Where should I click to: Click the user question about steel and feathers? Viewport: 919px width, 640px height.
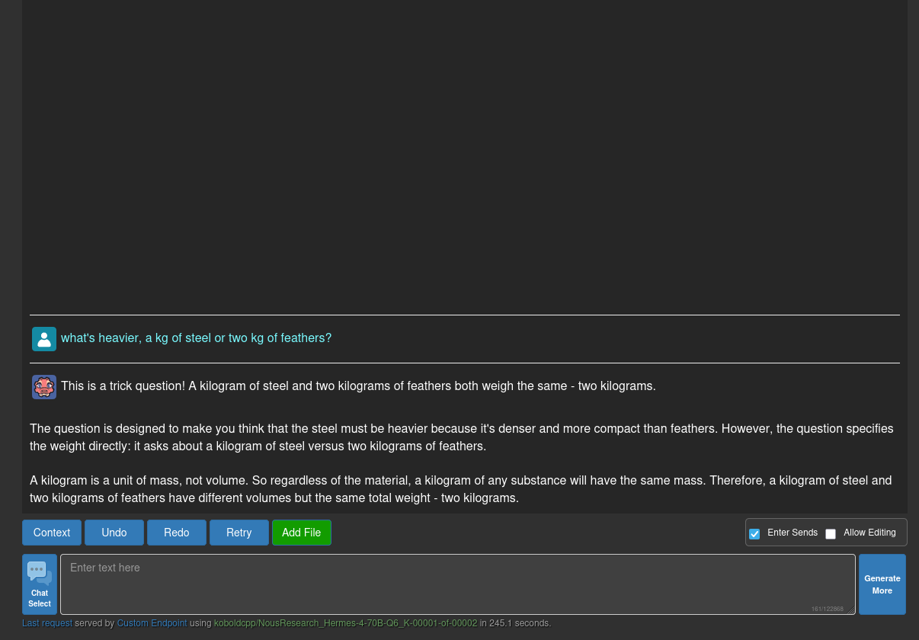tap(197, 338)
